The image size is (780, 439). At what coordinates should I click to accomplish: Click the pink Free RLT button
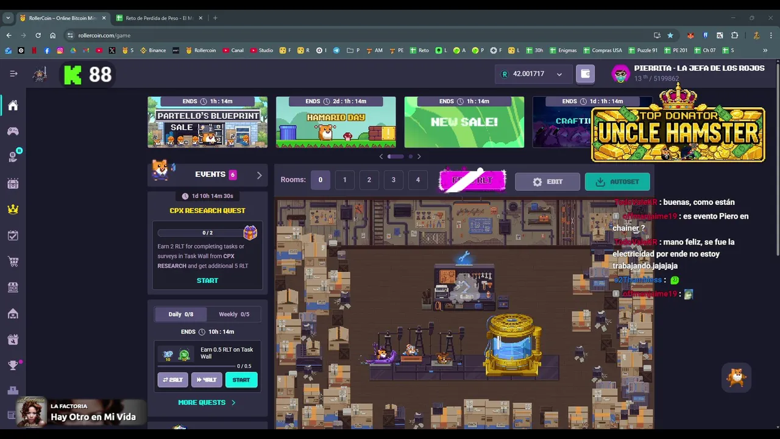472,180
